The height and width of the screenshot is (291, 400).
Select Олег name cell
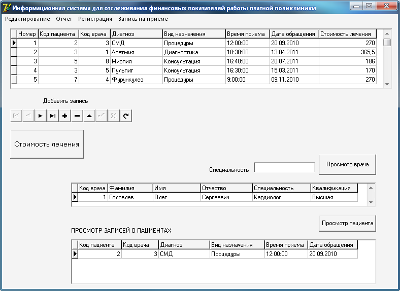tap(177, 197)
